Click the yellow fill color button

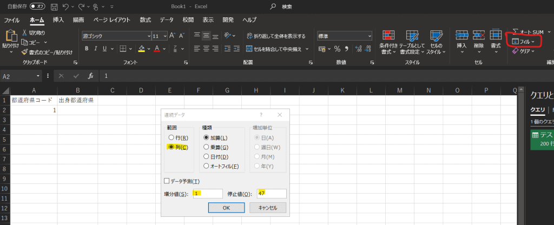141,49
